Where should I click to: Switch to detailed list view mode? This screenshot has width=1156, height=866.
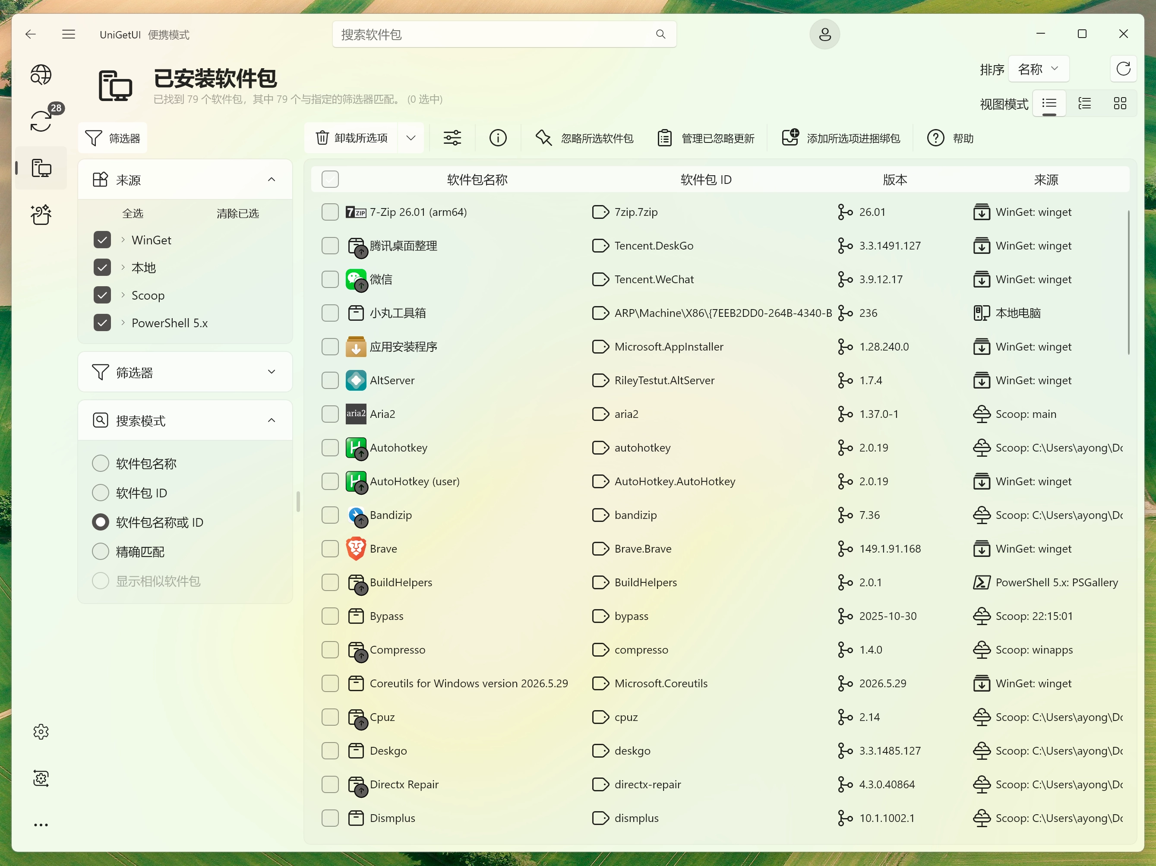1085,104
